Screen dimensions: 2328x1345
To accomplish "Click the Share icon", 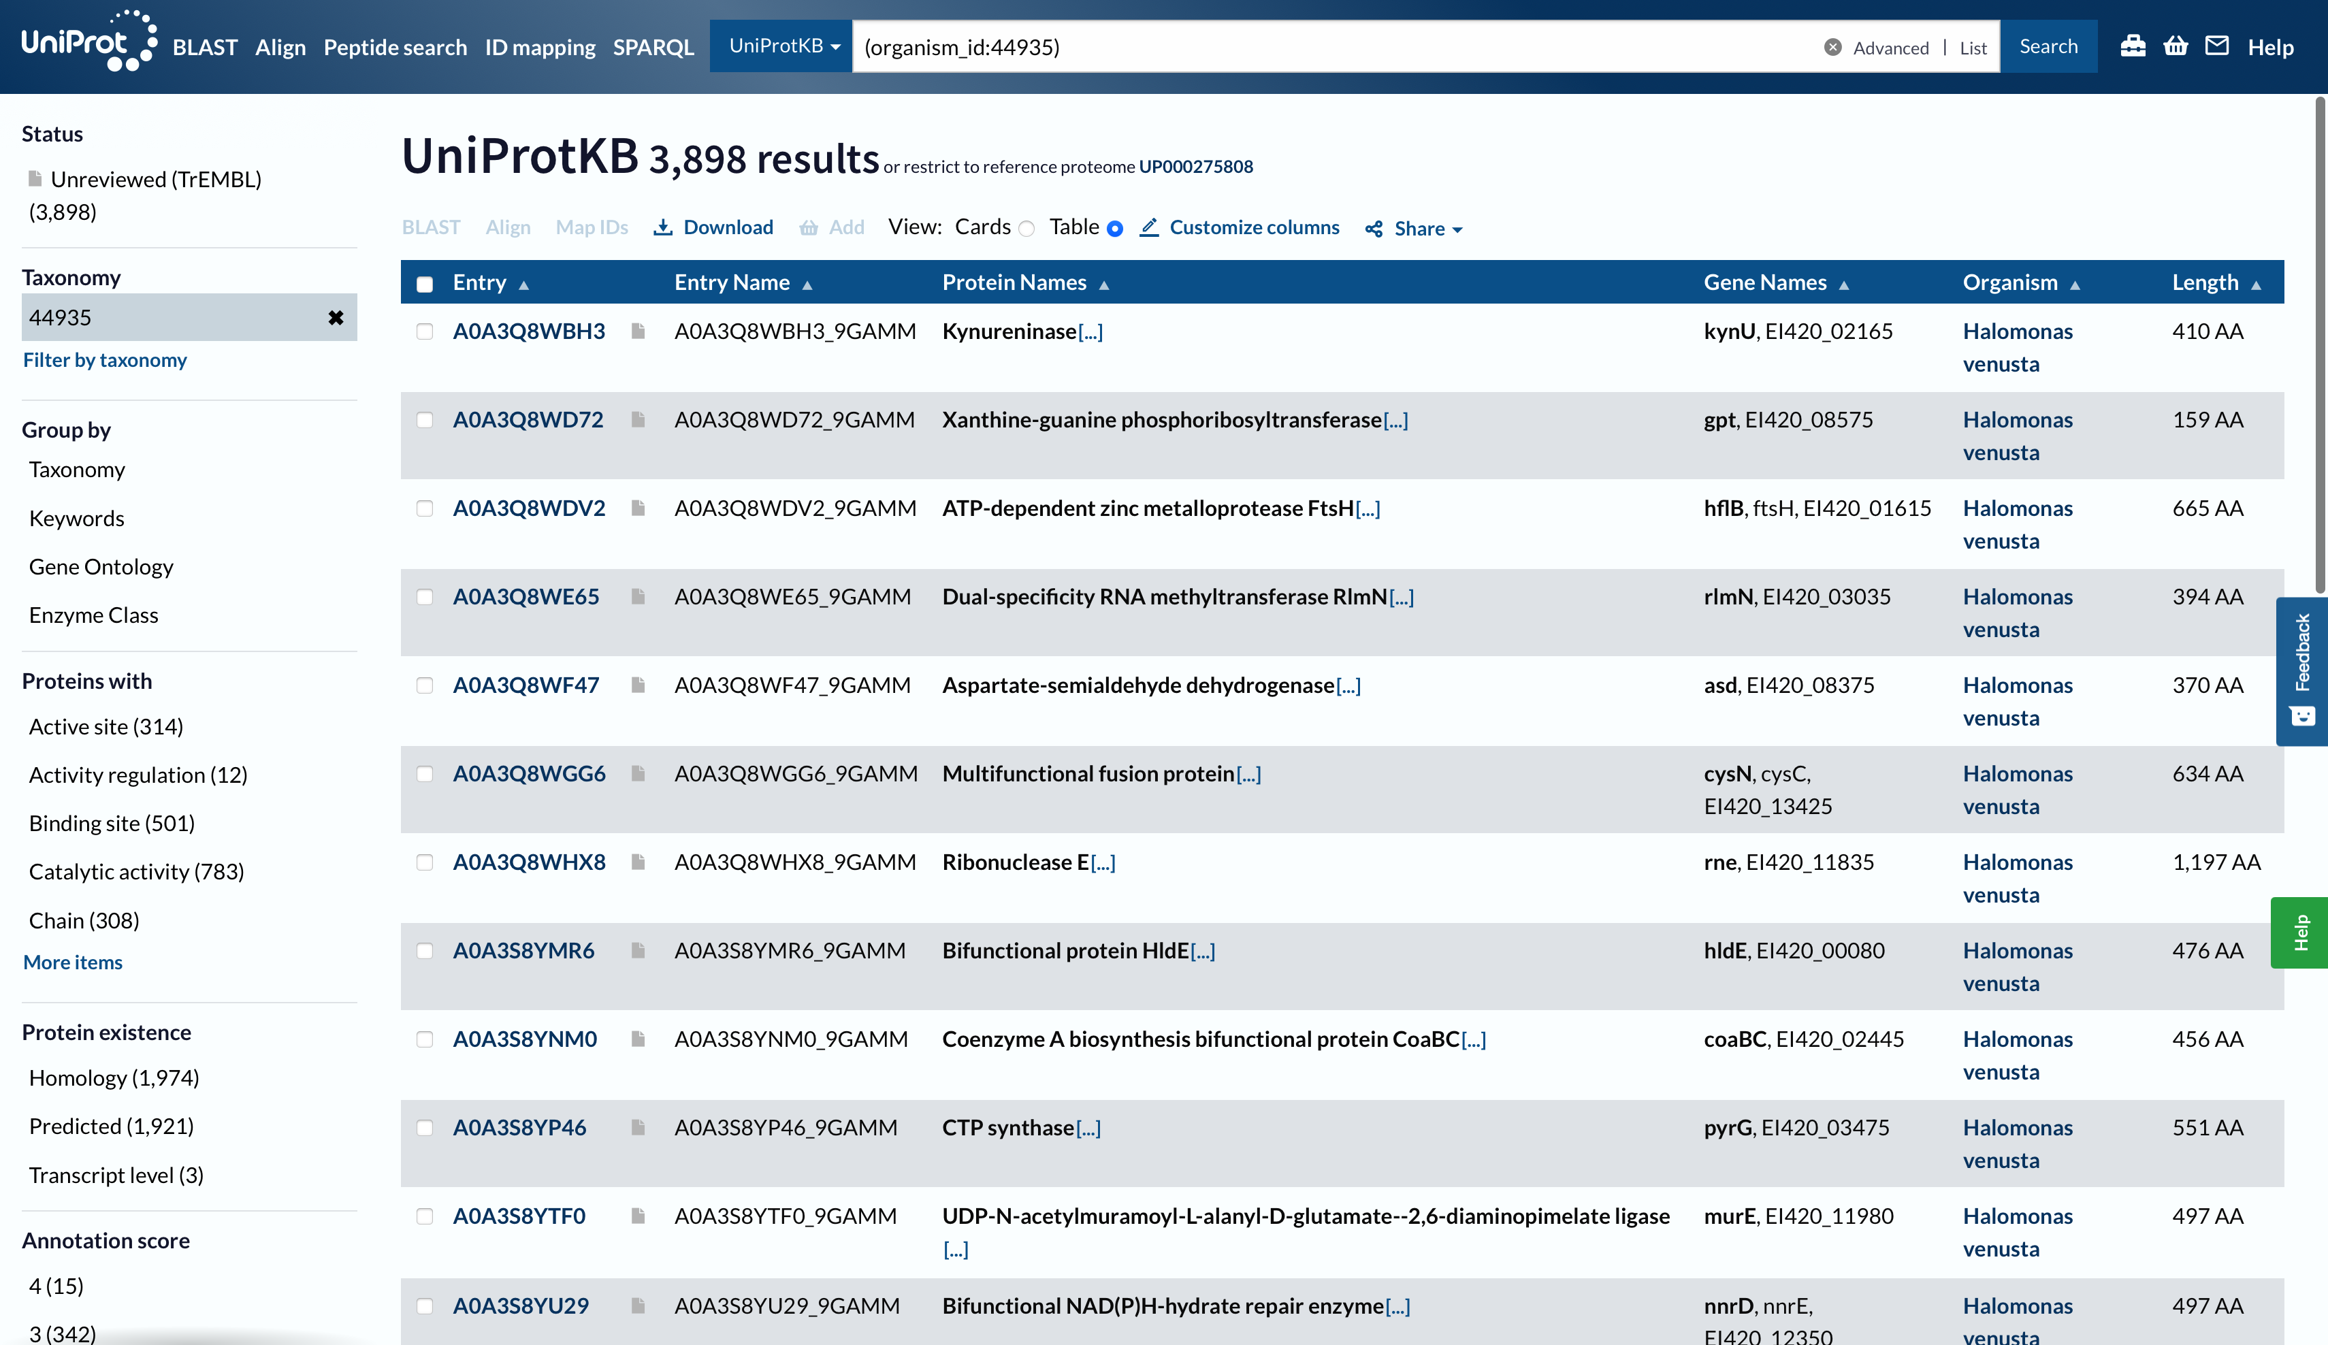I will (1374, 229).
